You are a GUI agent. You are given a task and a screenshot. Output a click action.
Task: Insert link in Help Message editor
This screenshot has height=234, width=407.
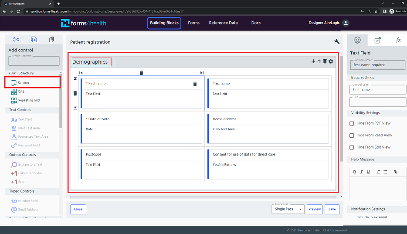(396, 172)
